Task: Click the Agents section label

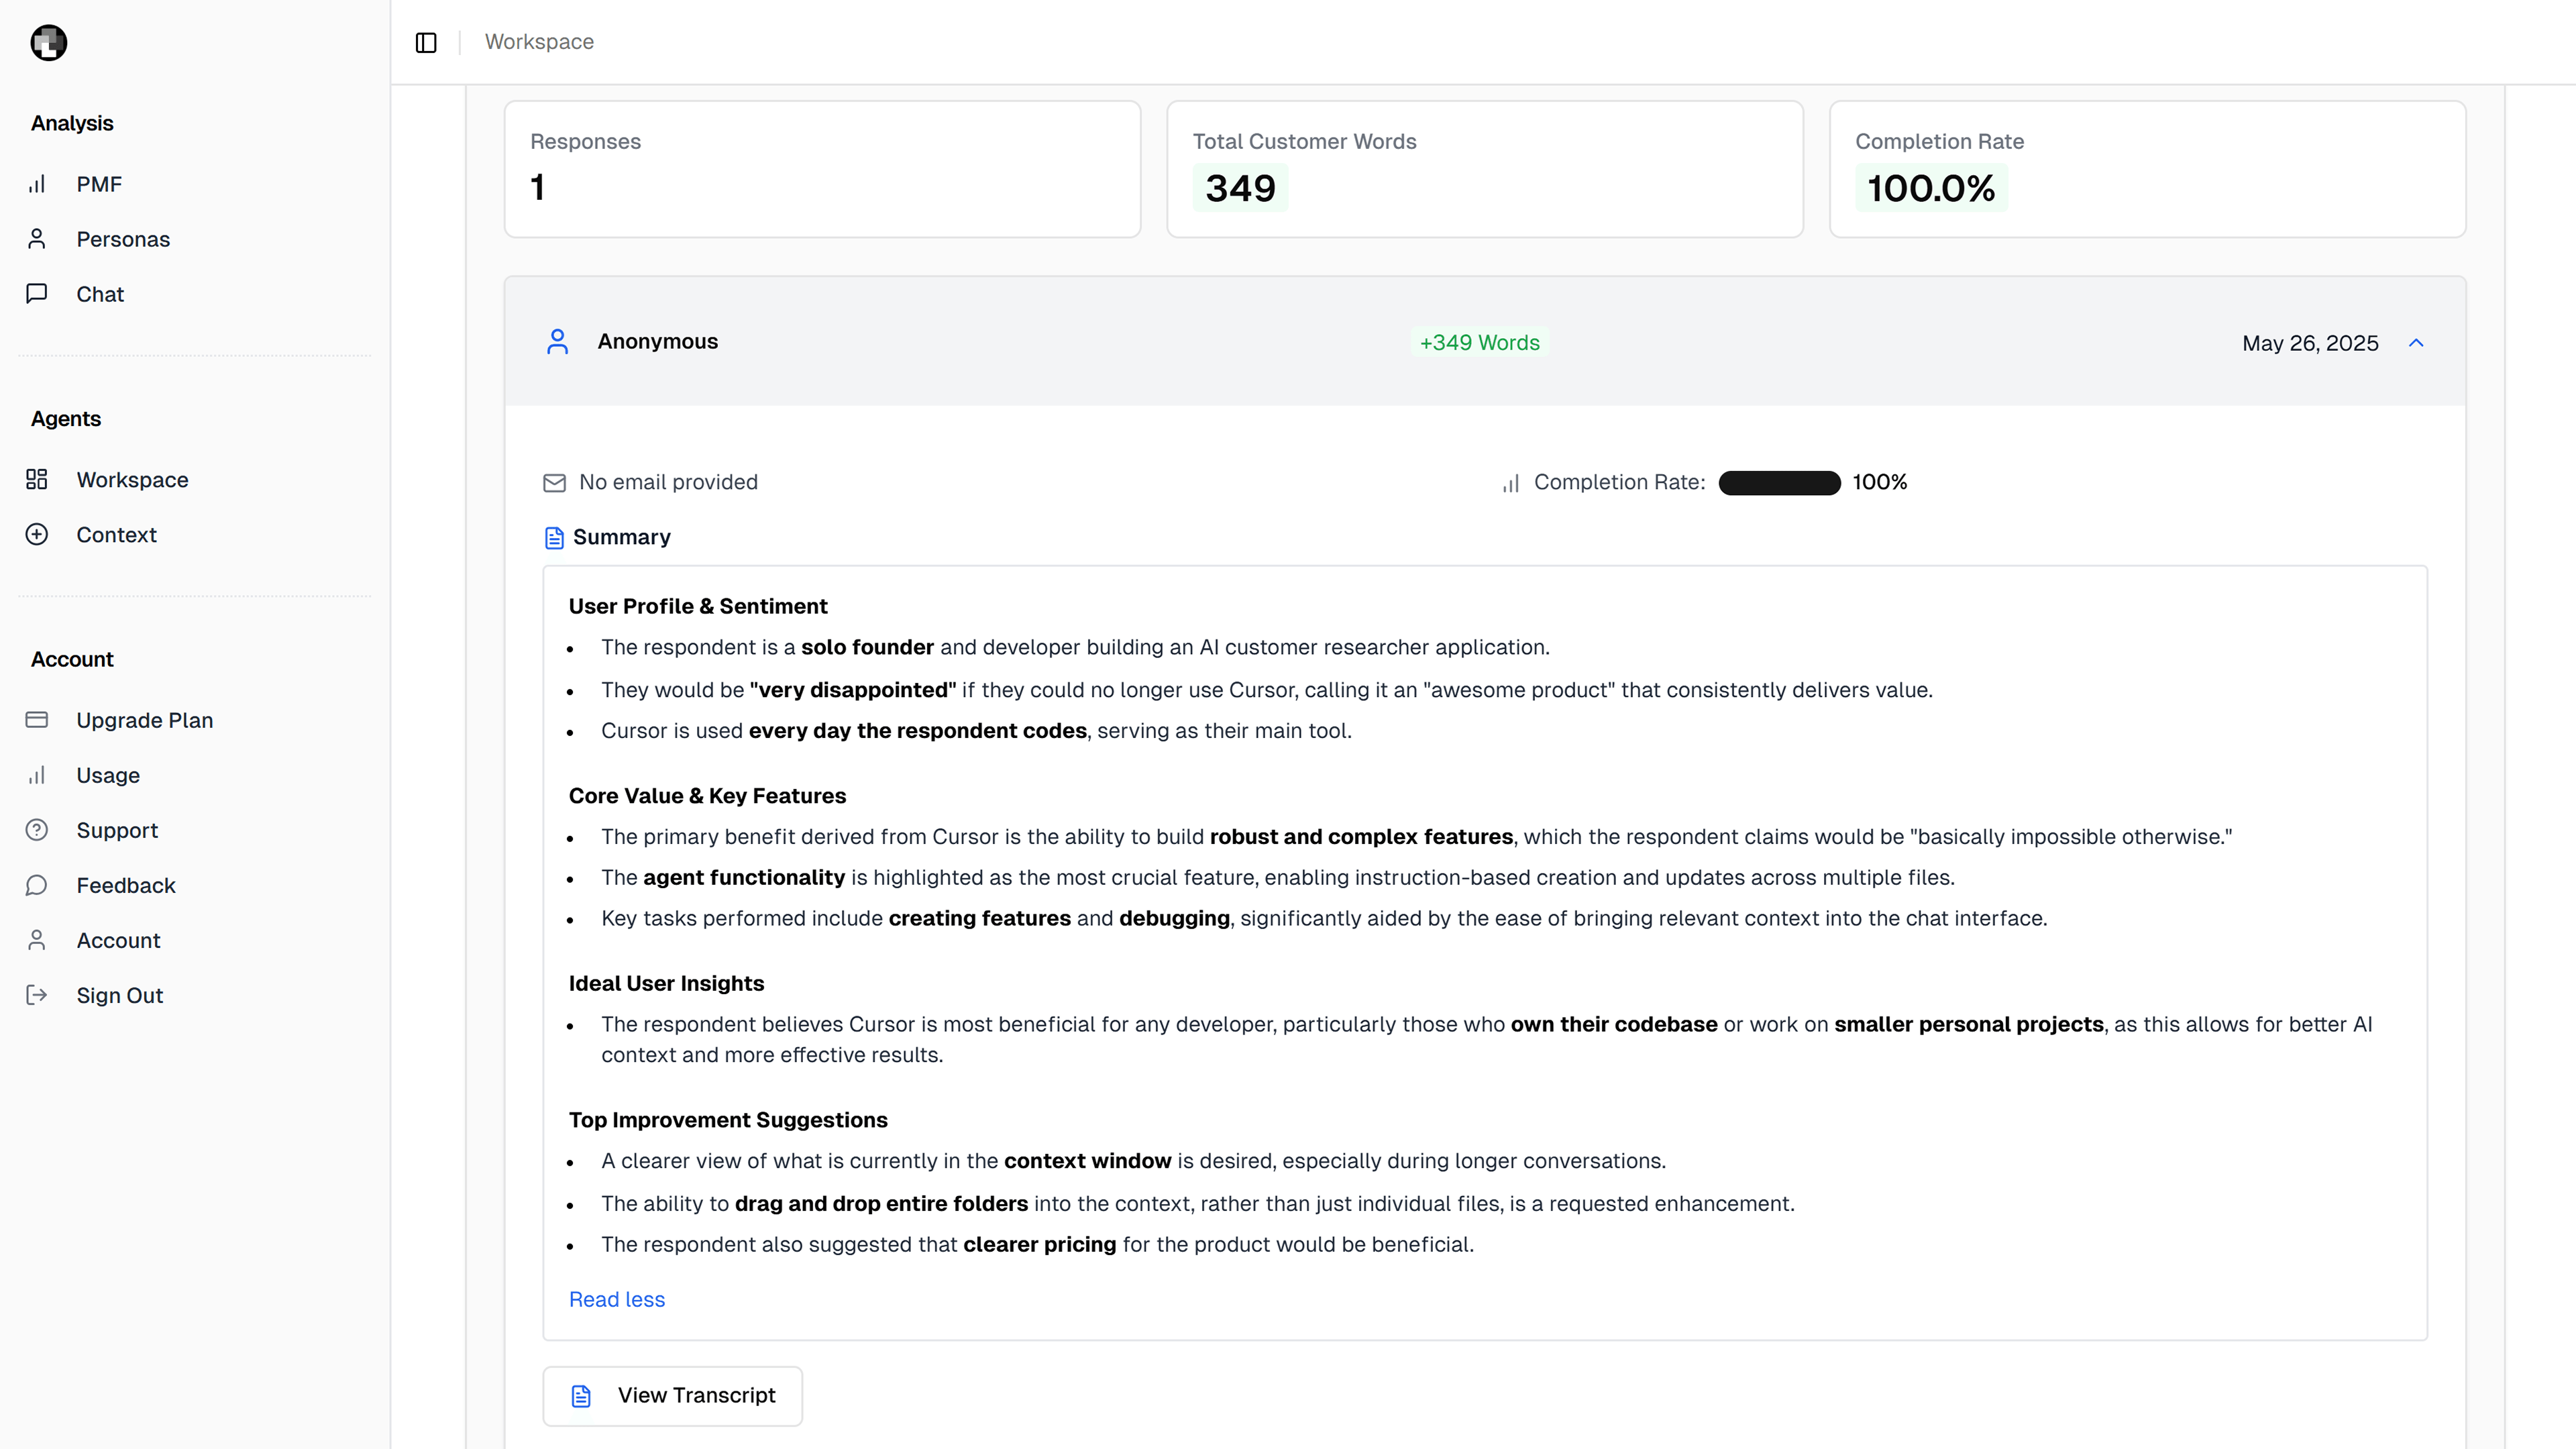Action: point(66,418)
